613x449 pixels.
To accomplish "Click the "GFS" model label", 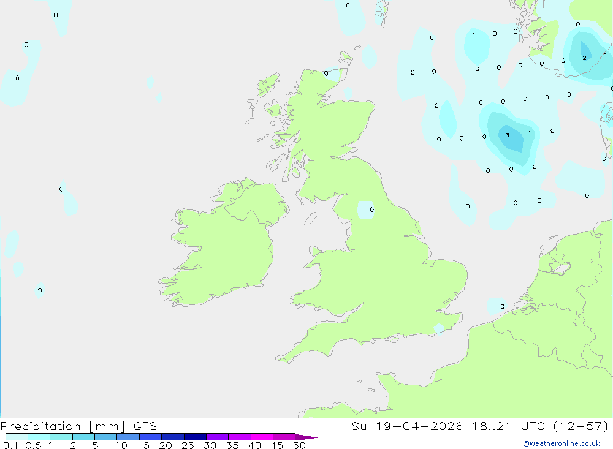I will tap(145, 426).
